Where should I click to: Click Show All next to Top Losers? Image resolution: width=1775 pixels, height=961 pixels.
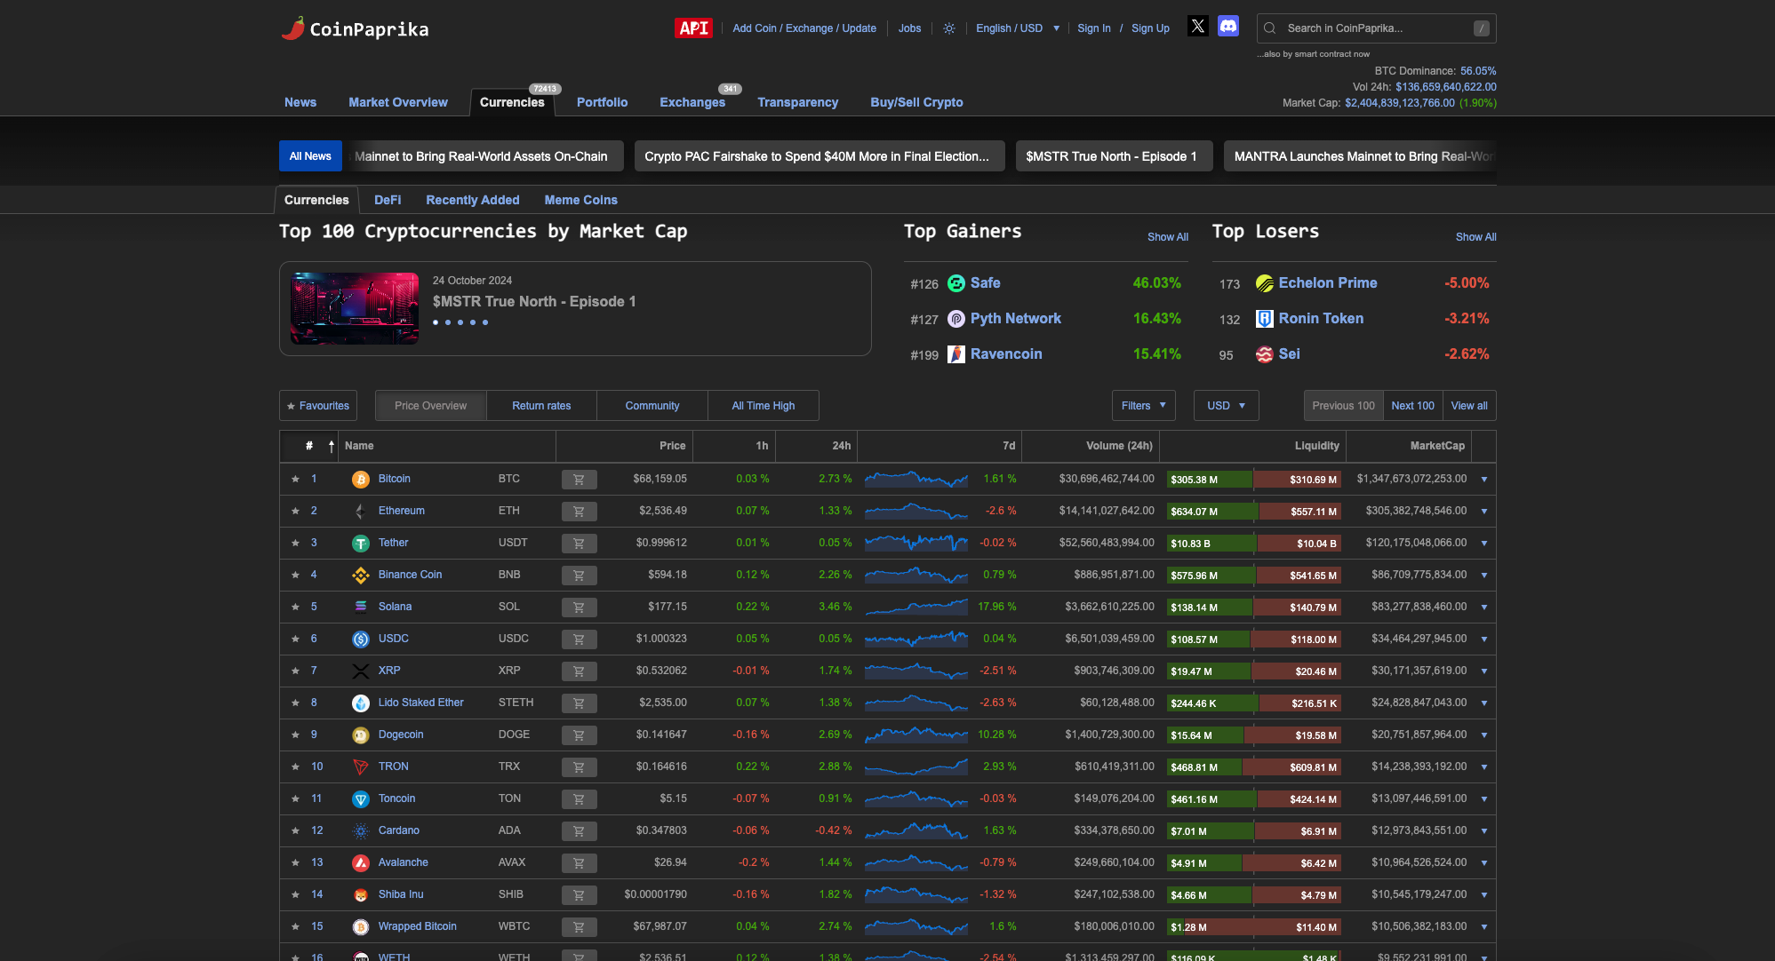click(x=1475, y=236)
